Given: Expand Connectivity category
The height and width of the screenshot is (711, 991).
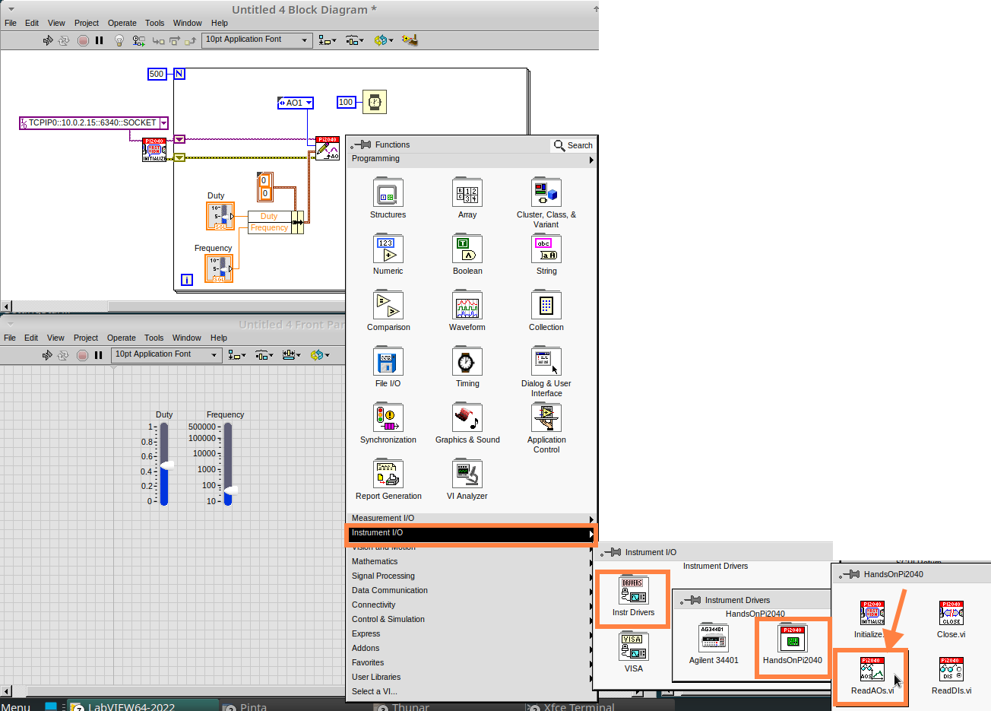Looking at the screenshot, I should 471,605.
